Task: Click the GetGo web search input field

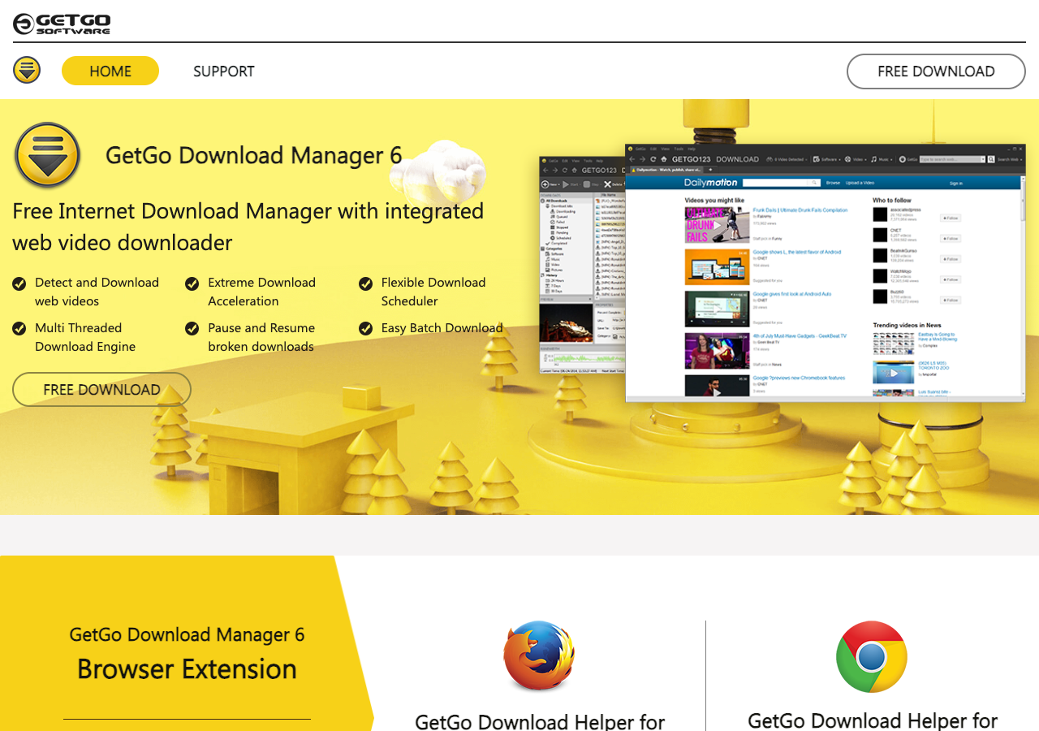Action: click(x=952, y=159)
